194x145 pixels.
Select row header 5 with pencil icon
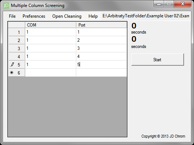pos(16,65)
